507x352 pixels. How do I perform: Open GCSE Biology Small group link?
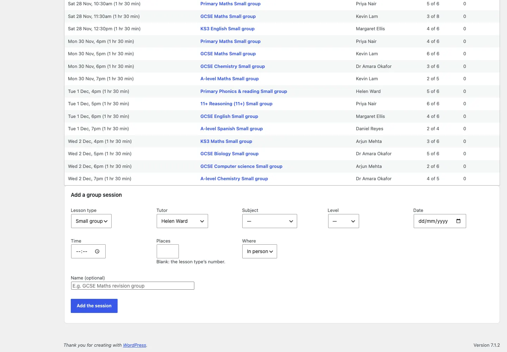coord(230,154)
